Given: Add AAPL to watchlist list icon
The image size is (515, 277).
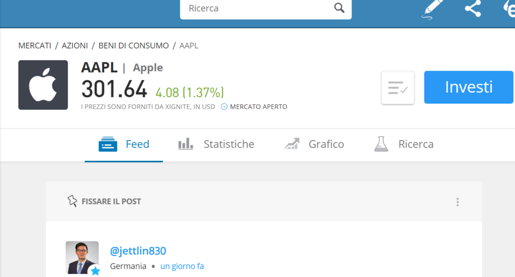Looking at the screenshot, I should [398, 87].
